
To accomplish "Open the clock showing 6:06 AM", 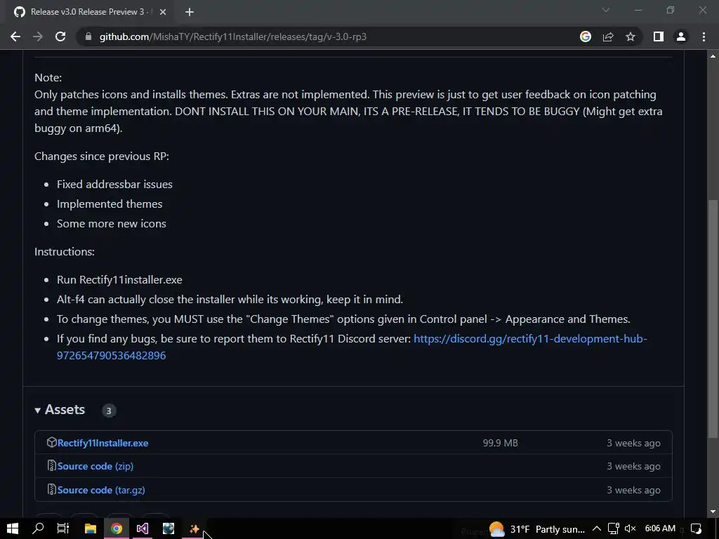I will click(x=660, y=528).
